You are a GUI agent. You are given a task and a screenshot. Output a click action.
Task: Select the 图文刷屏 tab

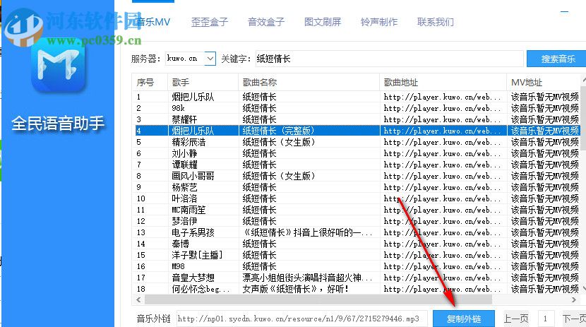323,22
